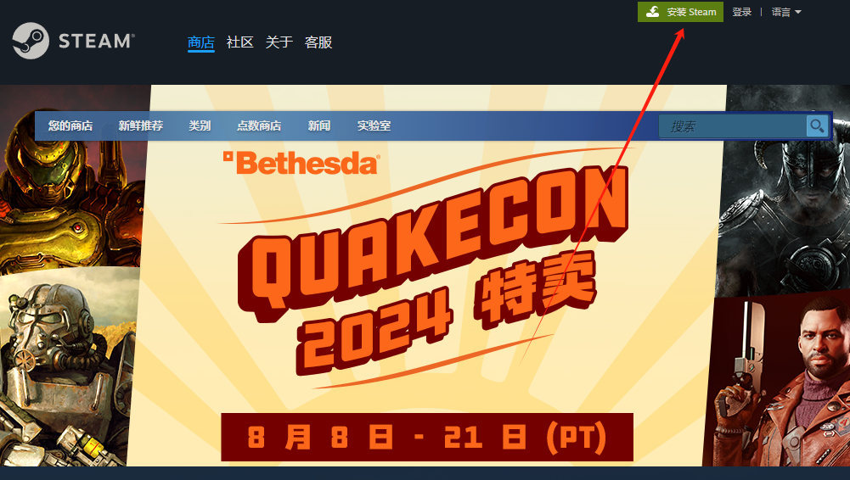Open the 新闻 news section
The height and width of the screenshot is (480, 850).
(x=319, y=126)
